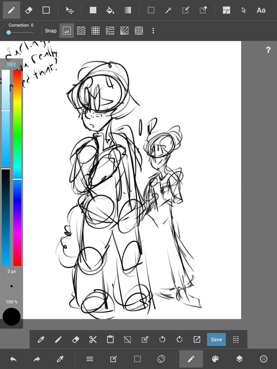Collapse the color panel with arrow
The height and width of the screenshot is (369, 277).
8,50
